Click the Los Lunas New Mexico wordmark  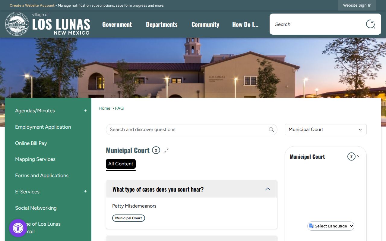[x=61, y=25]
